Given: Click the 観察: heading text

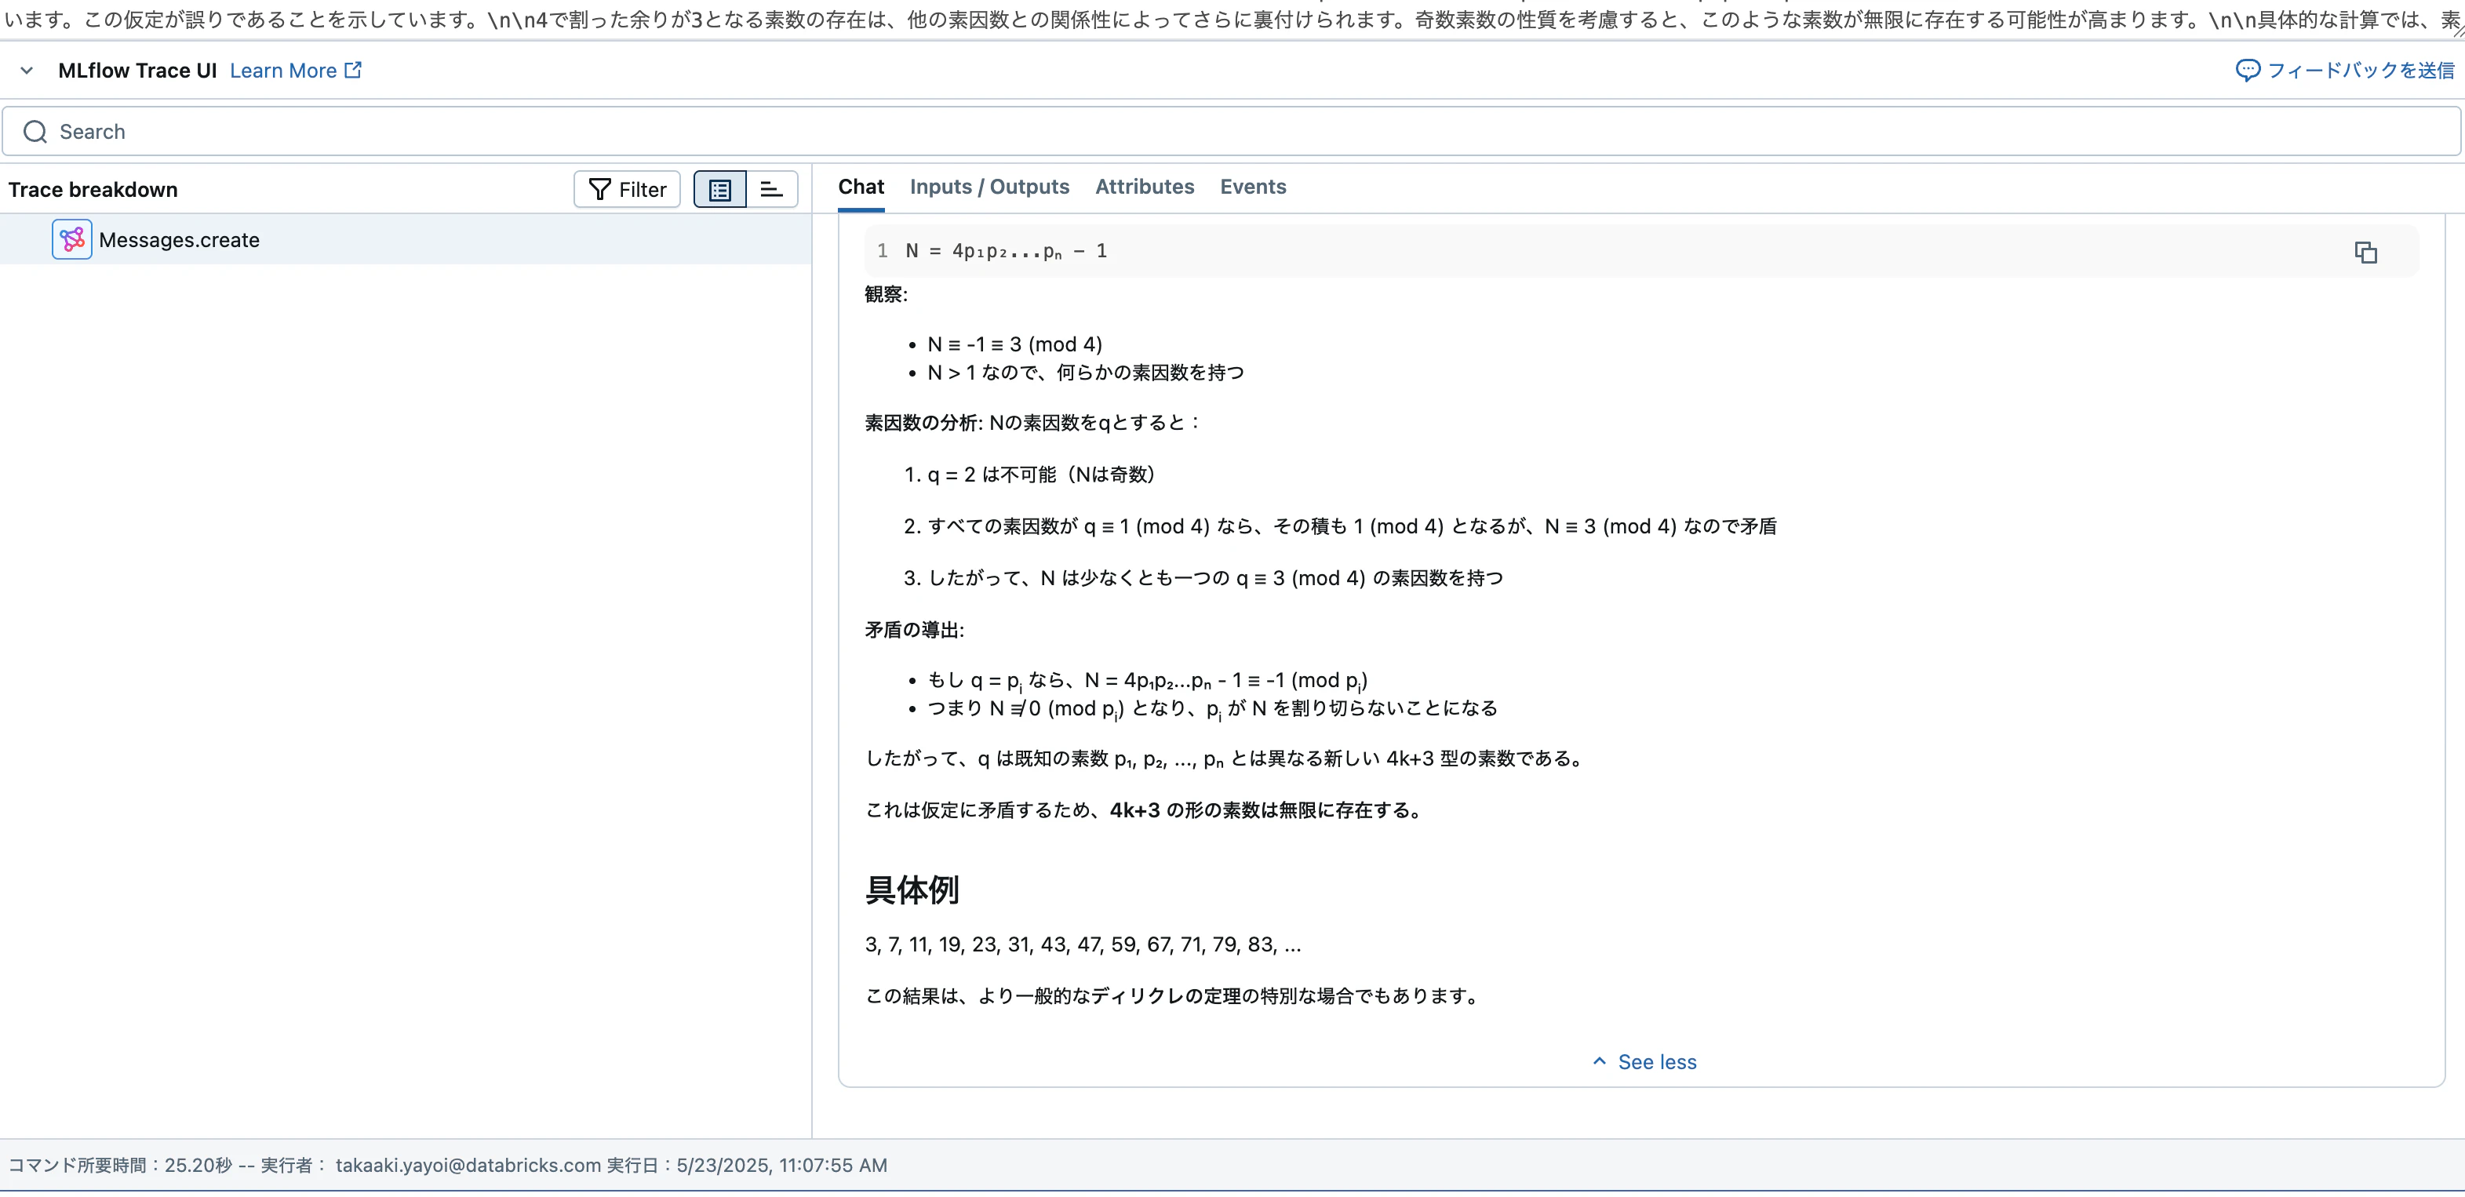Looking at the screenshot, I should (x=886, y=293).
